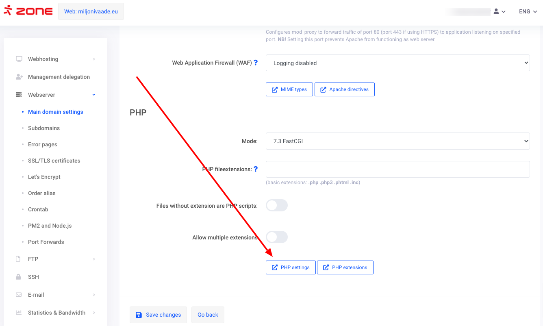Open the ENG language selector
The image size is (543, 326).
(x=528, y=12)
